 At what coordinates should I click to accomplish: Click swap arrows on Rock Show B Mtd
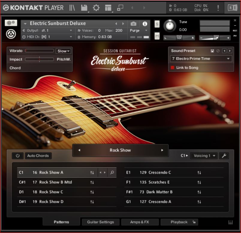92,182
